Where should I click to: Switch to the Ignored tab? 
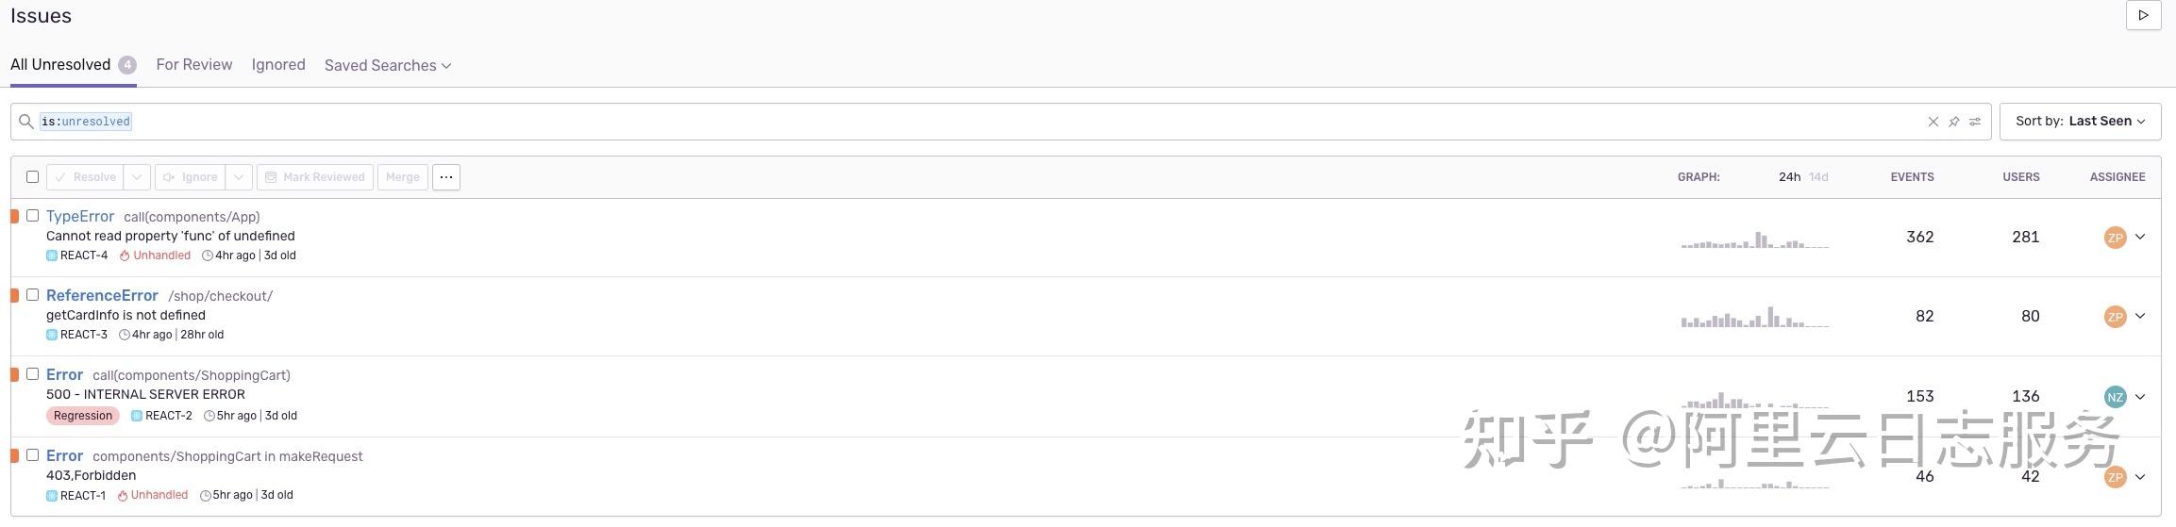coord(278,64)
